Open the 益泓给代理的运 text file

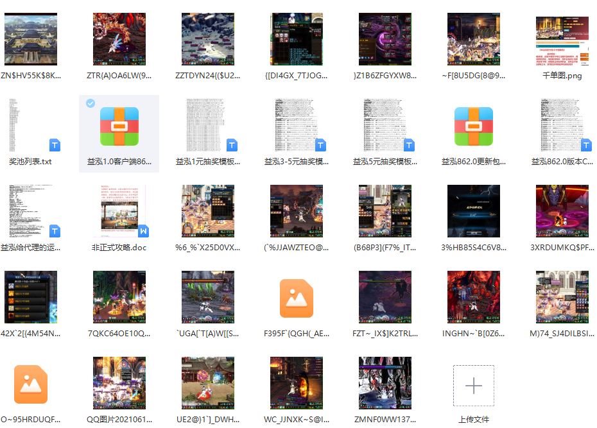coord(31,212)
